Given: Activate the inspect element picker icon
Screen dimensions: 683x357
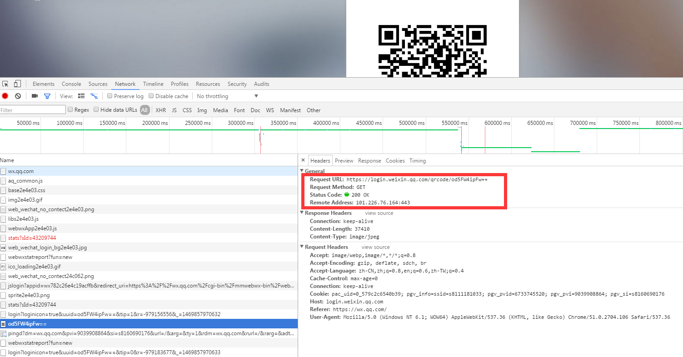Looking at the screenshot, I should (5, 84).
